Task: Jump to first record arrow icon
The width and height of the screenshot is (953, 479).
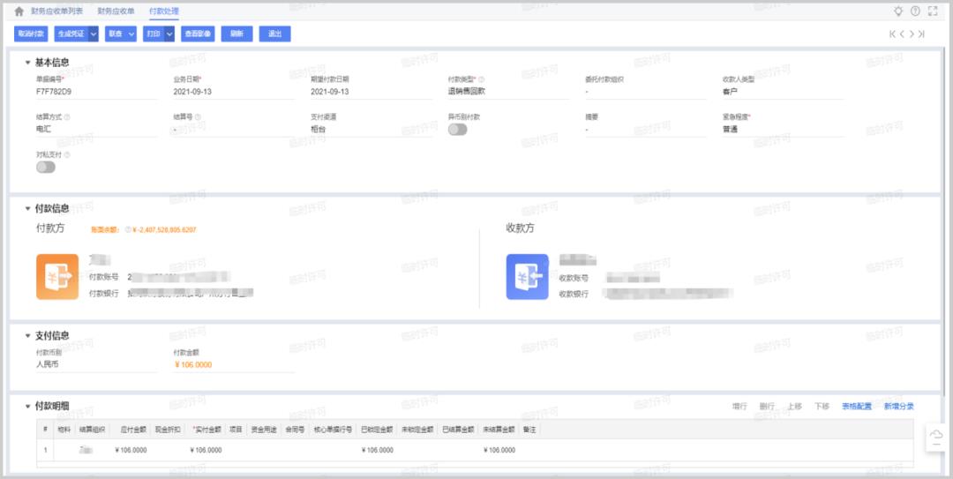Action: (892, 34)
